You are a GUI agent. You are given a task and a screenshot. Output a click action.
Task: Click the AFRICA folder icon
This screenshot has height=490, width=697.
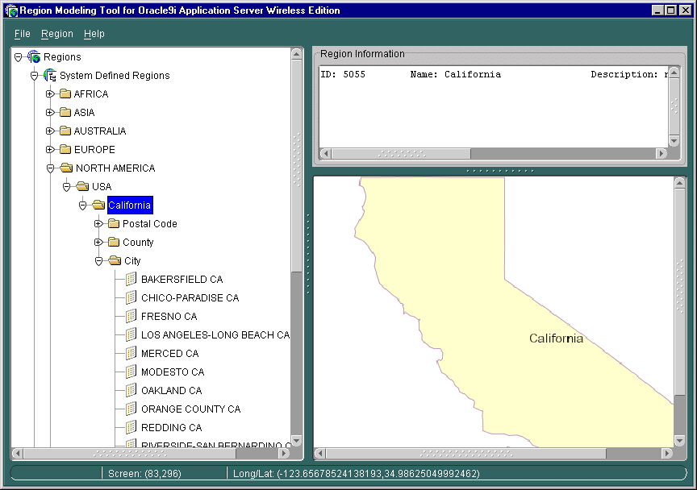click(65, 93)
